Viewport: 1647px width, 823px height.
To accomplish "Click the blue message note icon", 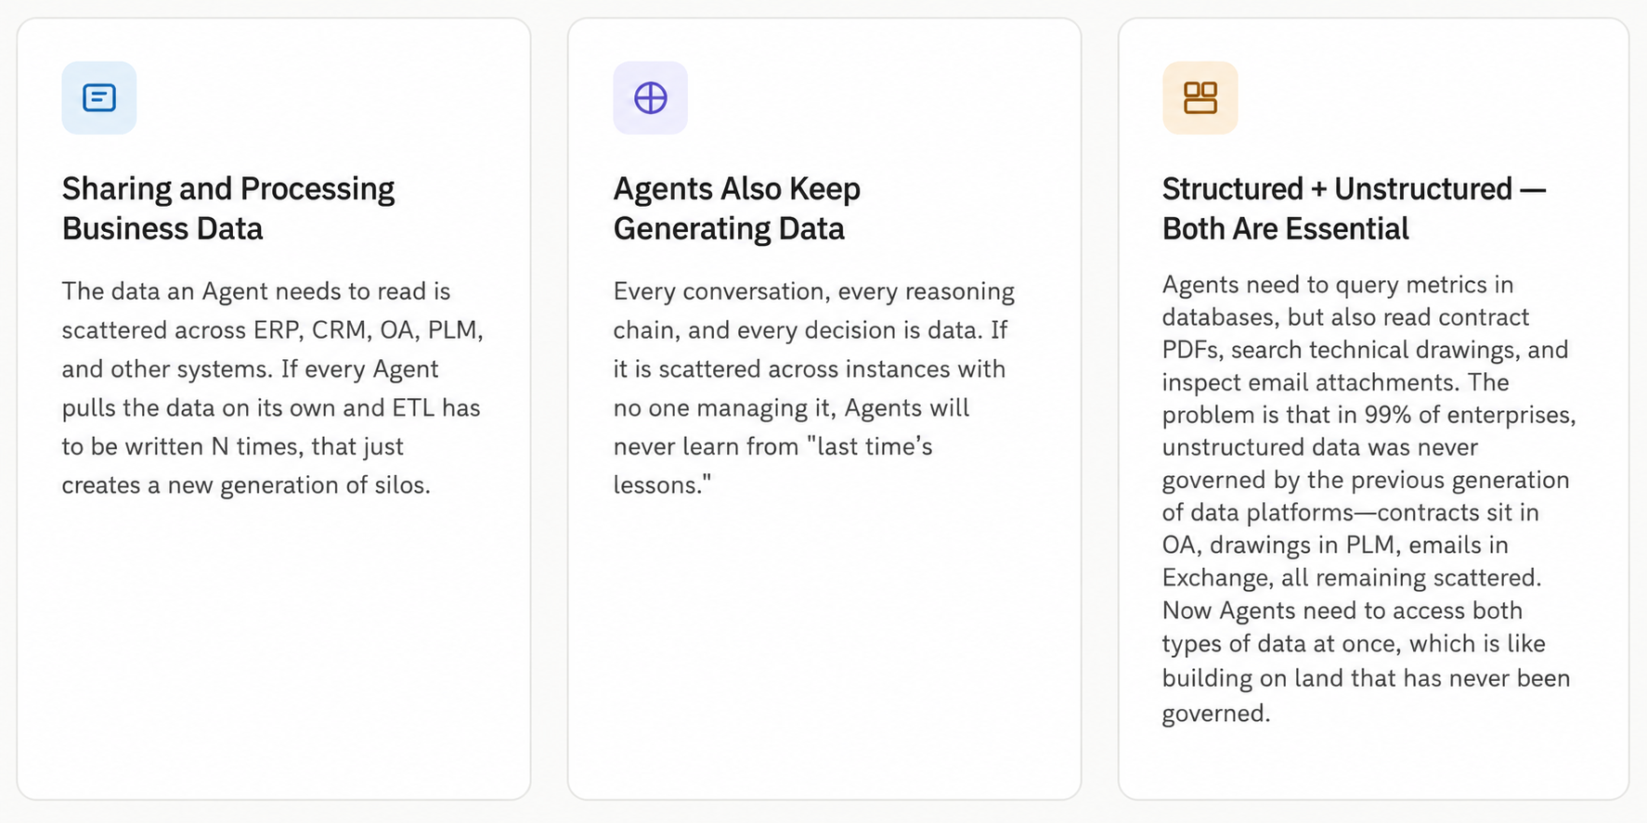I will [99, 97].
